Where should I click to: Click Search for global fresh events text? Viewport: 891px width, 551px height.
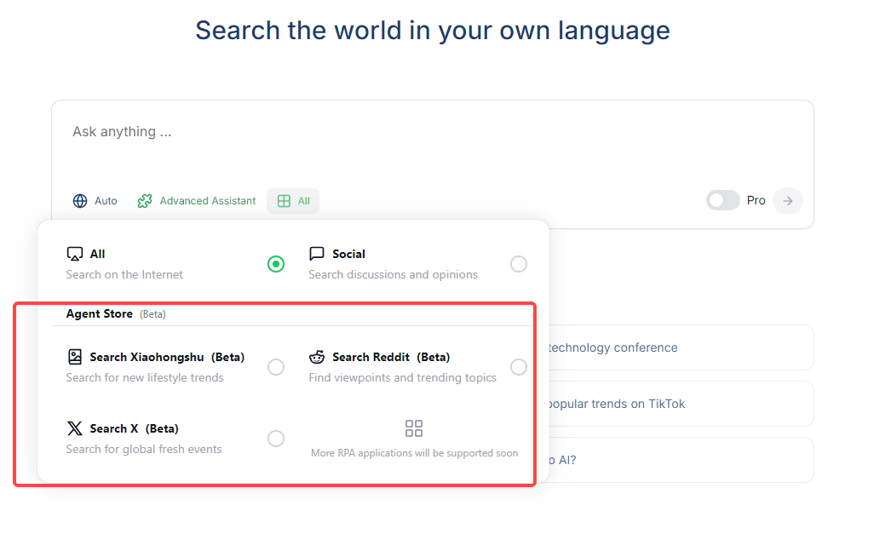144,450
